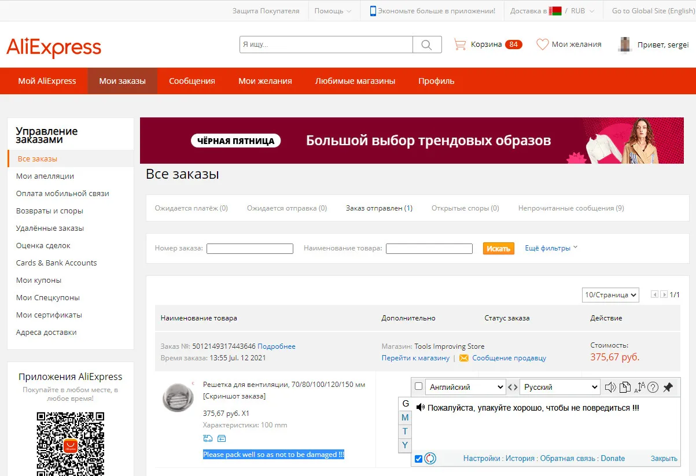
Task: Click the font size icon in translator
Action: [639, 387]
